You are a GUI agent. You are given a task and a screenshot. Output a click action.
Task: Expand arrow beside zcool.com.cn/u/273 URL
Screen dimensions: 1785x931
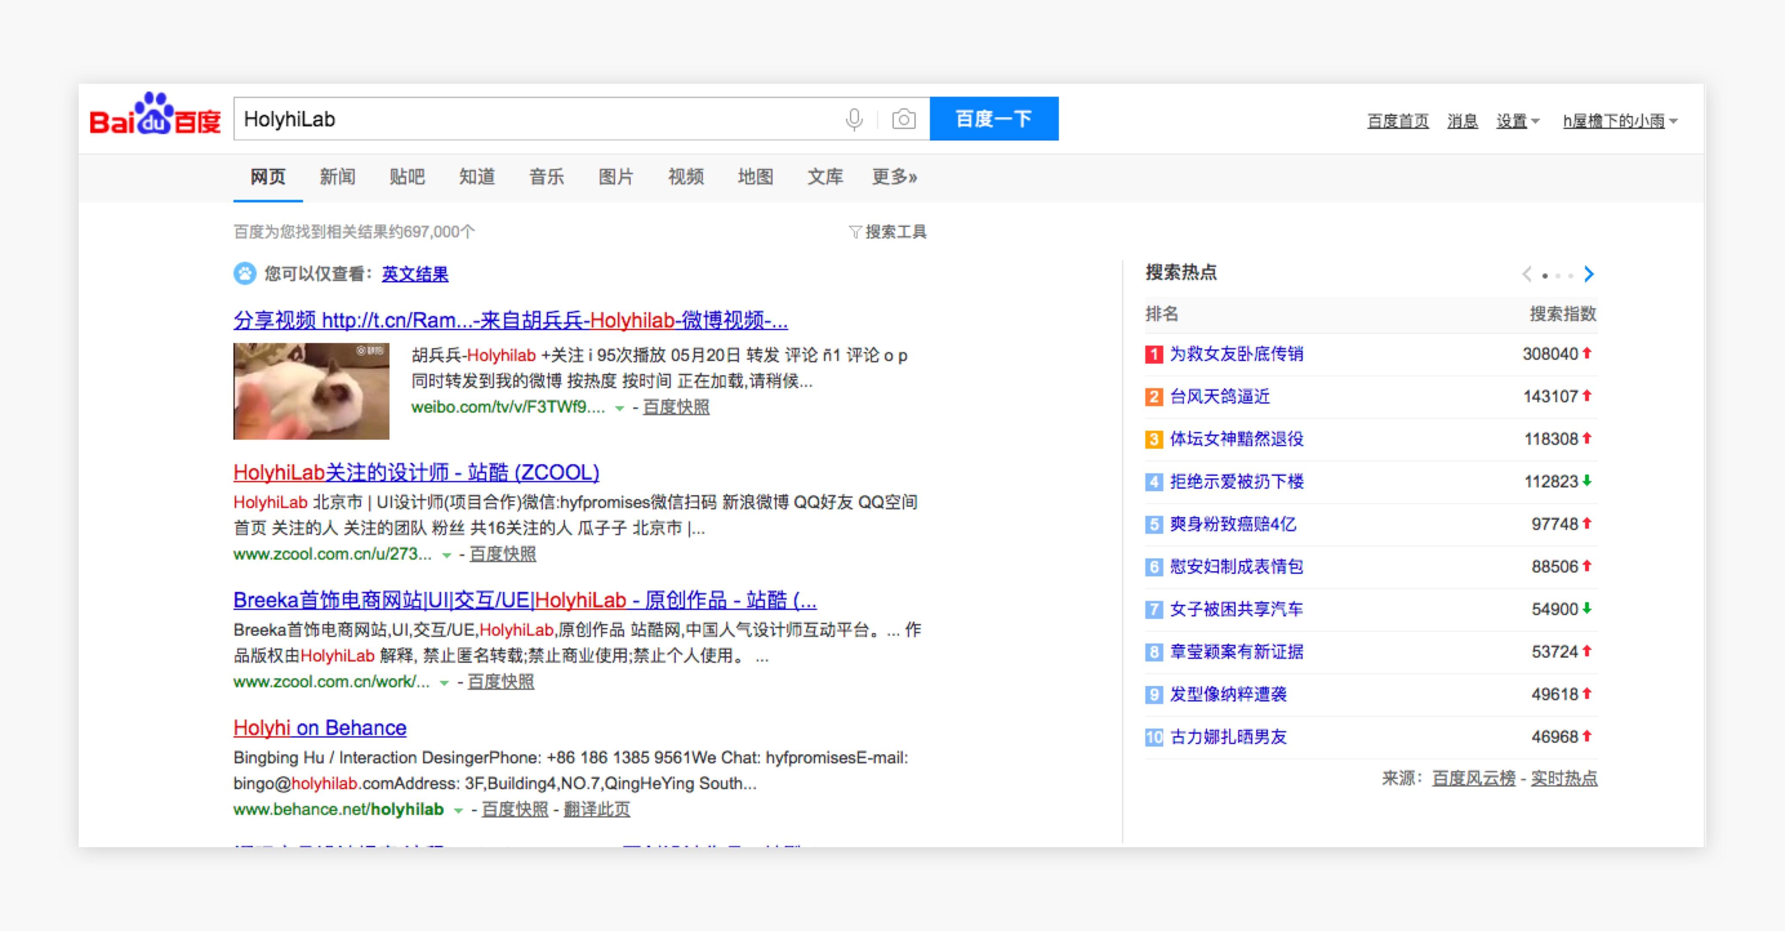click(x=447, y=555)
